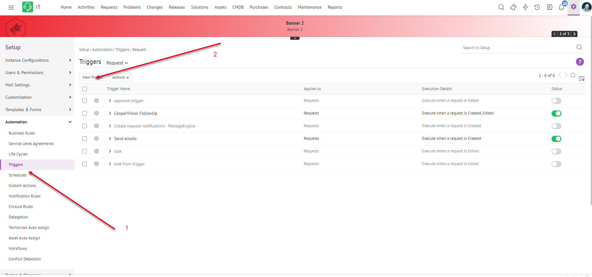Open the Request module dropdown next to Triggers
592x277 pixels.
[117, 63]
